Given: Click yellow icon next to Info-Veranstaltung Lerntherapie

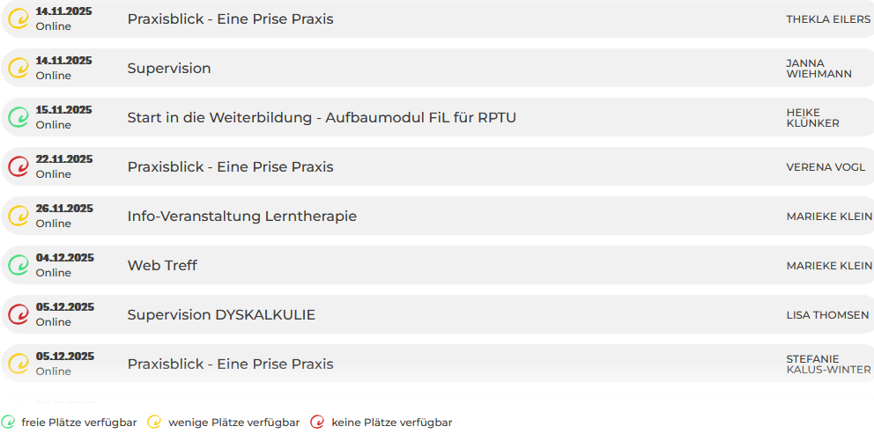Looking at the screenshot, I should tap(19, 216).
